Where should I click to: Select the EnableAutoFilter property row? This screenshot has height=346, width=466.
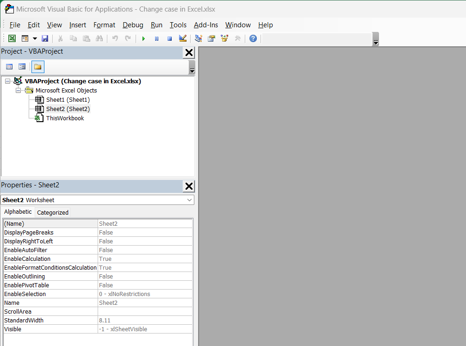pyautogui.click(x=98, y=250)
